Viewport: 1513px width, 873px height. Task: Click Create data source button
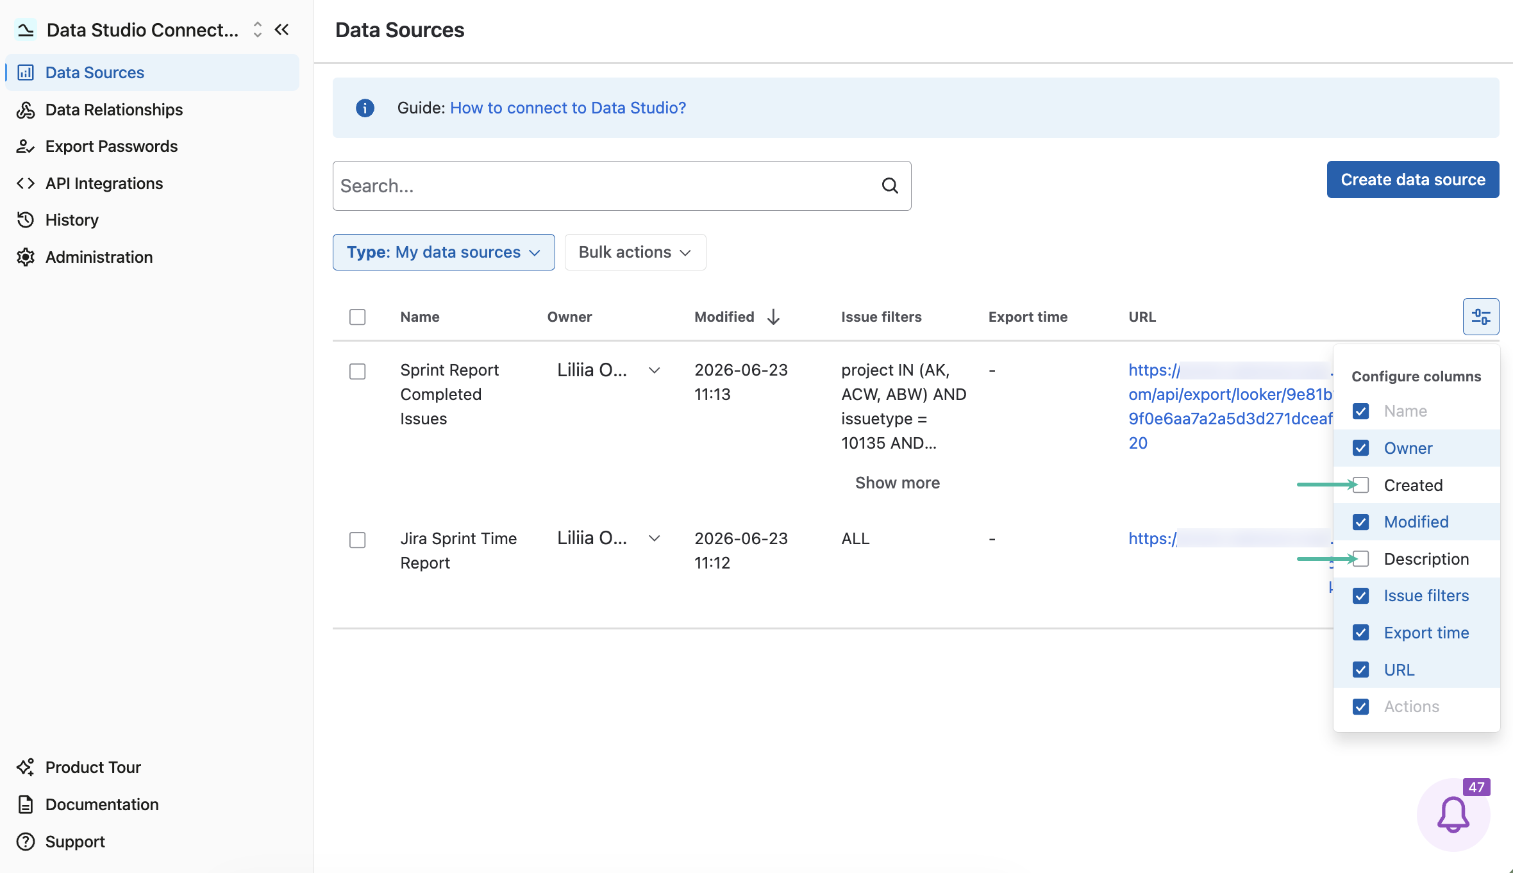point(1413,179)
